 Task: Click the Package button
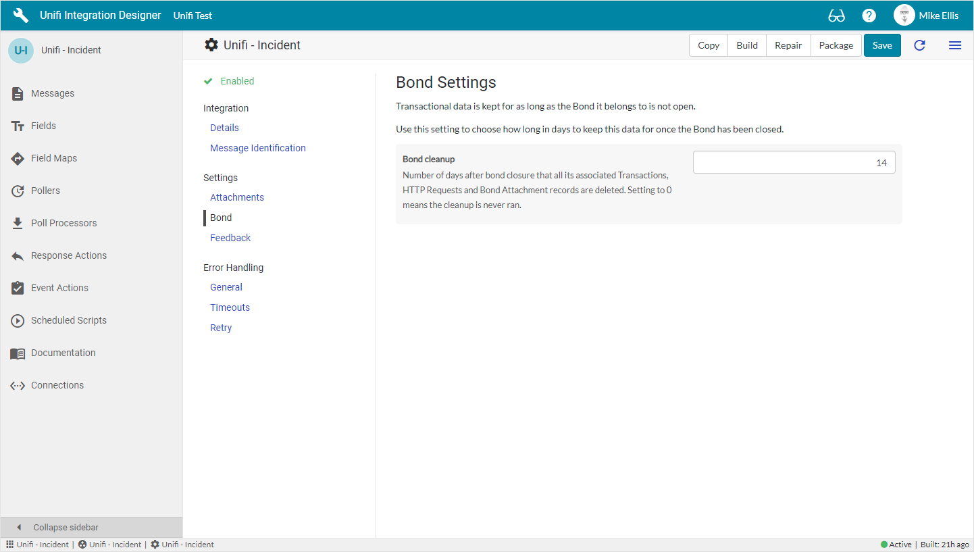pos(836,45)
